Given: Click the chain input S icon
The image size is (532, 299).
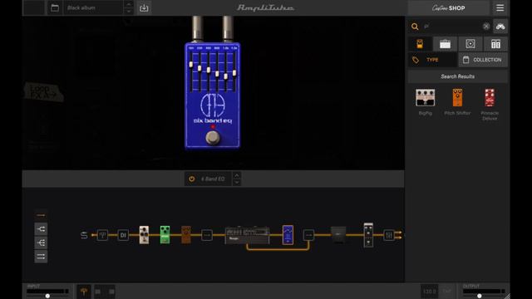Looking at the screenshot, I should (84, 235).
